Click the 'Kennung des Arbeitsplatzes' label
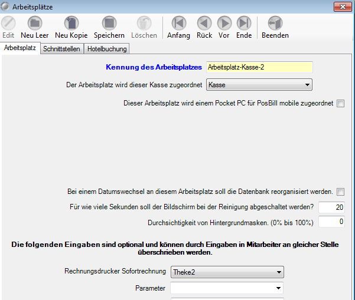This screenshot has height=300, width=355. point(154,67)
